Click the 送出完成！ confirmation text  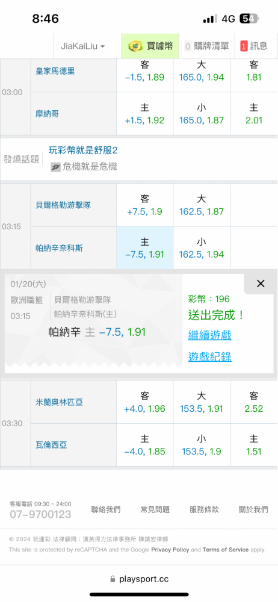(217, 315)
